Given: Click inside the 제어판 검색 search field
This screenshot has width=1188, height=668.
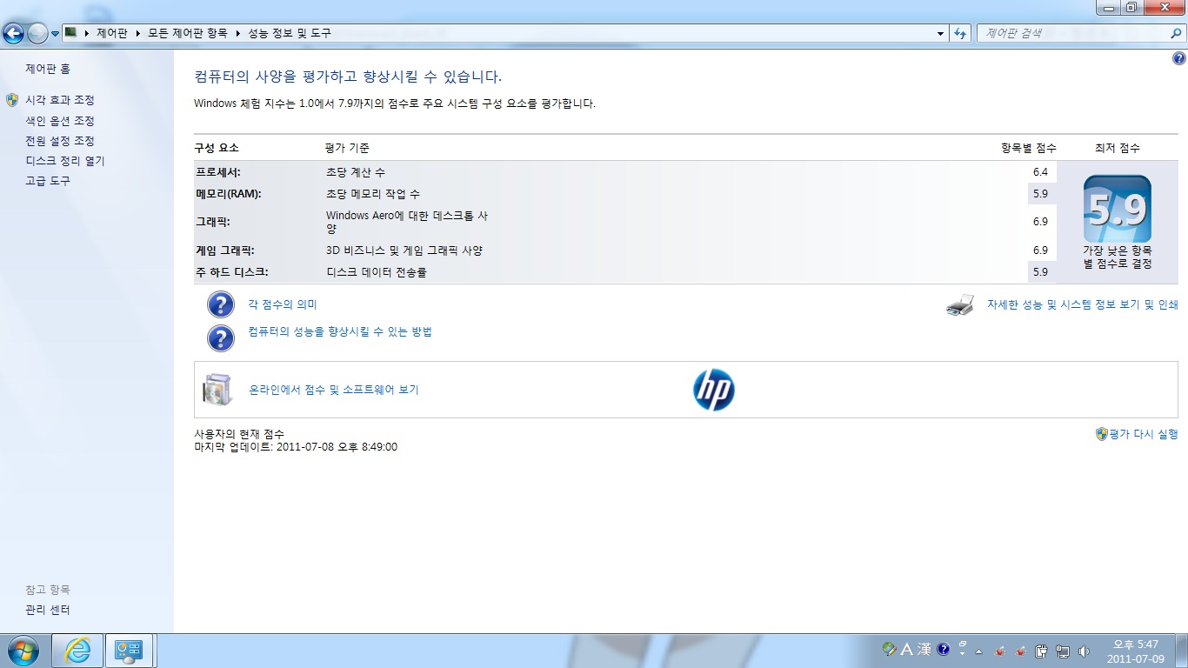Looking at the screenshot, I should [1074, 33].
